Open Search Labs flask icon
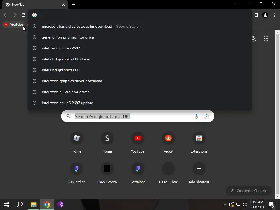The height and width of the screenshot is (210, 280). (254, 39)
